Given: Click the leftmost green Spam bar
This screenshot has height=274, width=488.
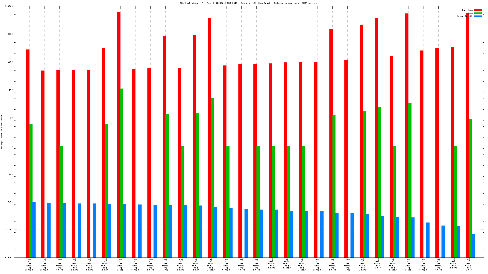Looking at the screenshot, I should [x=31, y=190].
